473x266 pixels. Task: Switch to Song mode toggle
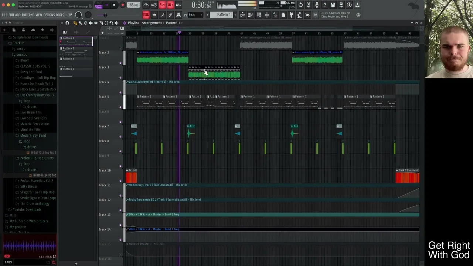[x=99, y=7]
